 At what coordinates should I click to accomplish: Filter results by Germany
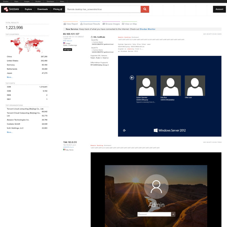27,65
